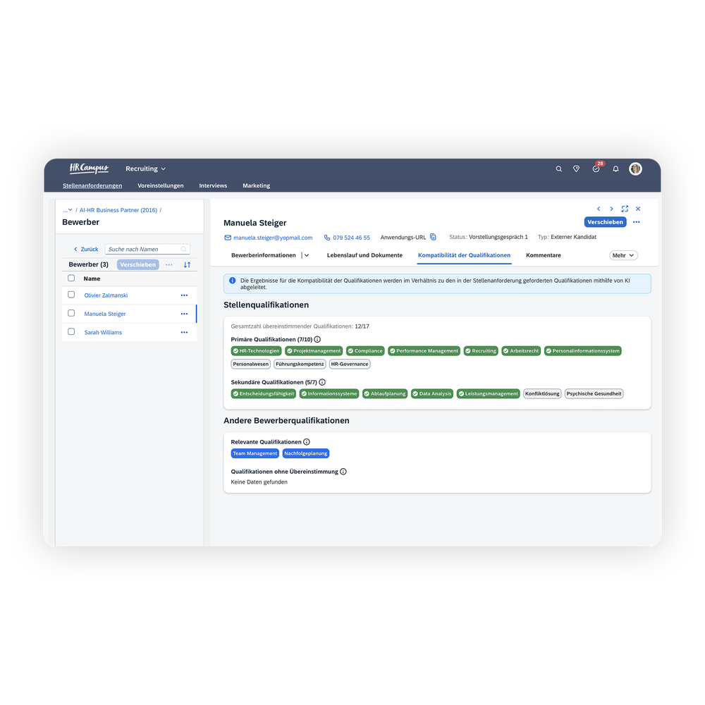Check the box next to Olivier Zalmanski
705x705 pixels.
[71, 295]
